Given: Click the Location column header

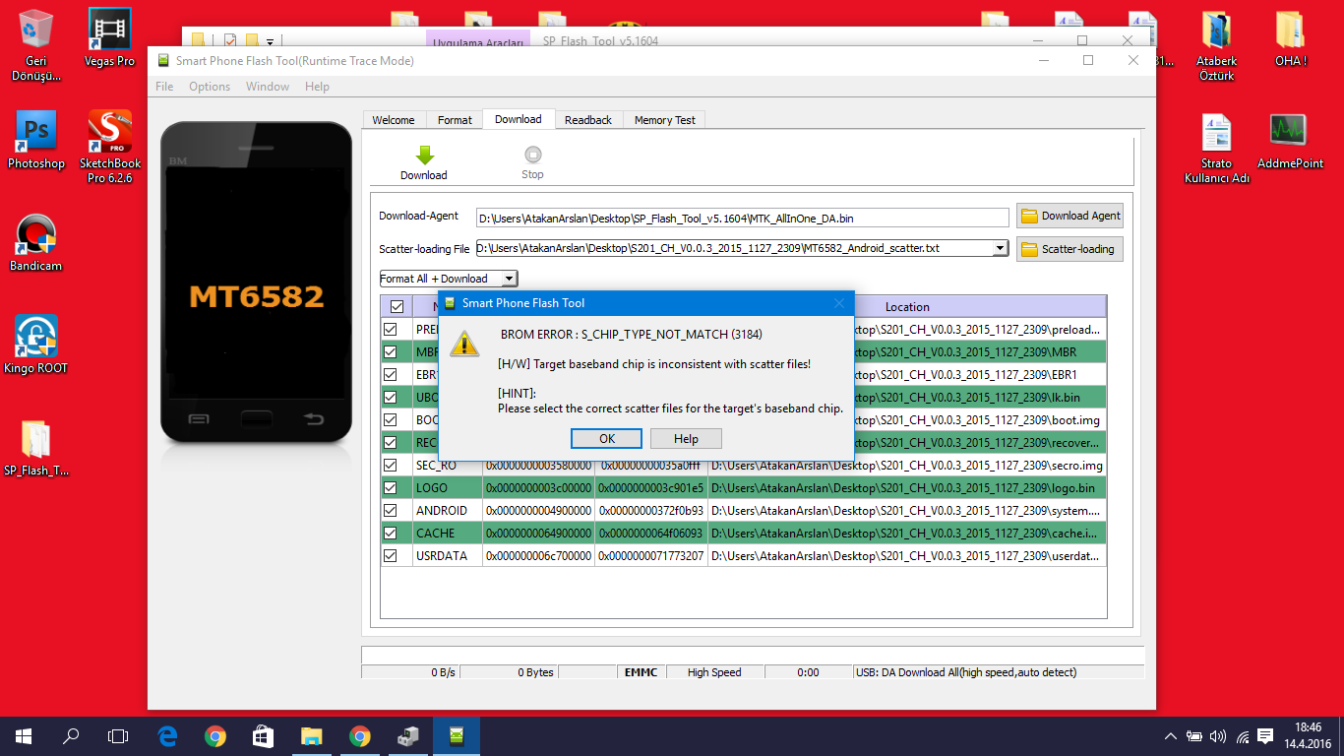Looking at the screenshot, I should point(907,306).
